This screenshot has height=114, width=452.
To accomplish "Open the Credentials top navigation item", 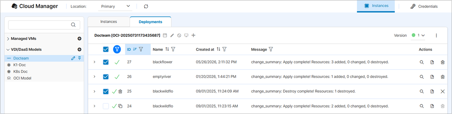I will coord(424,6).
